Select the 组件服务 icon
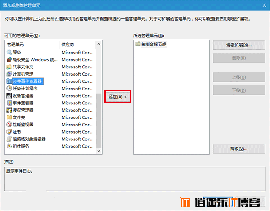The width and height of the screenshot is (270, 211). (9, 146)
